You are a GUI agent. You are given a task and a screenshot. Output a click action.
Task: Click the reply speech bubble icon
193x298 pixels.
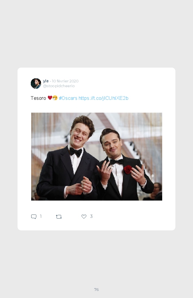(x=34, y=216)
